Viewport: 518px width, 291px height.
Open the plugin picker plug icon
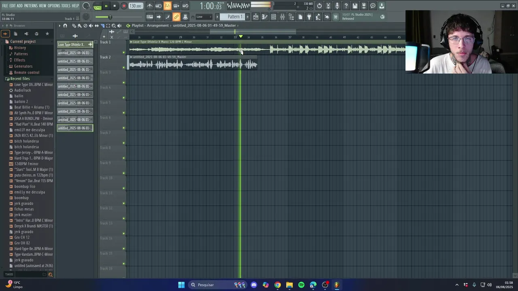(309, 17)
